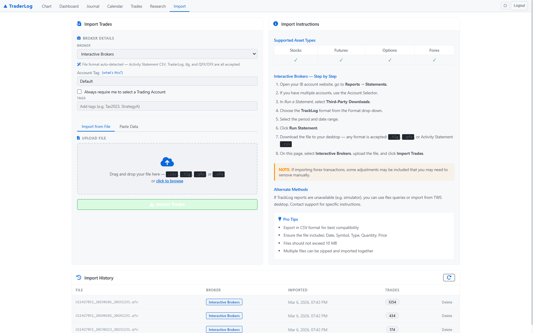Viewport: 533px width, 333px height.
Task: Click the cloud upload icon
Action: [x=167, y=162]
